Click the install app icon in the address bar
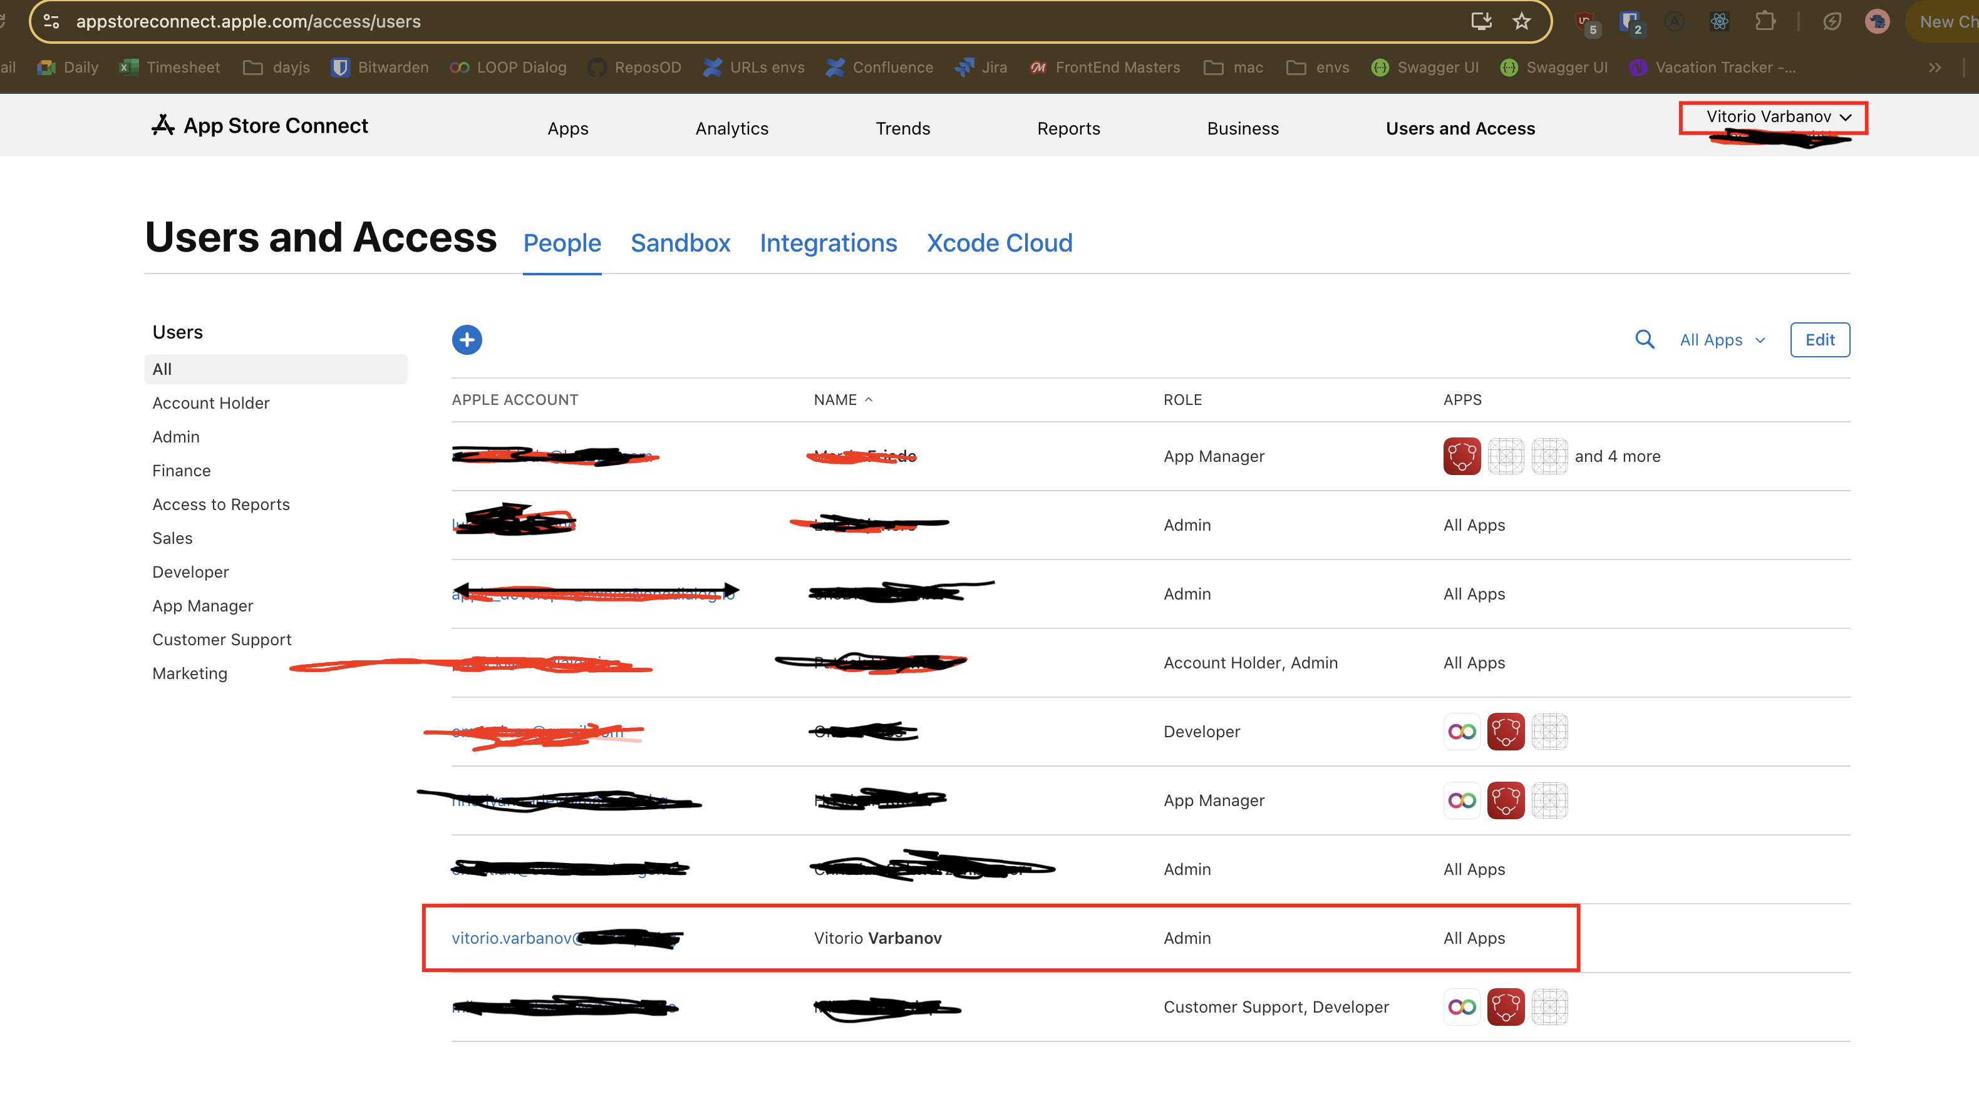Image resolution: width=1979 pixels, height=1119 pixels. pyautogui.click(x=1480, y=21)
